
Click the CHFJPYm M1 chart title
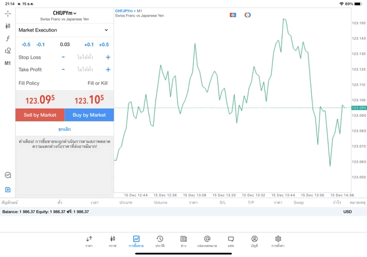pyautogui.click(x=128, y=11)
